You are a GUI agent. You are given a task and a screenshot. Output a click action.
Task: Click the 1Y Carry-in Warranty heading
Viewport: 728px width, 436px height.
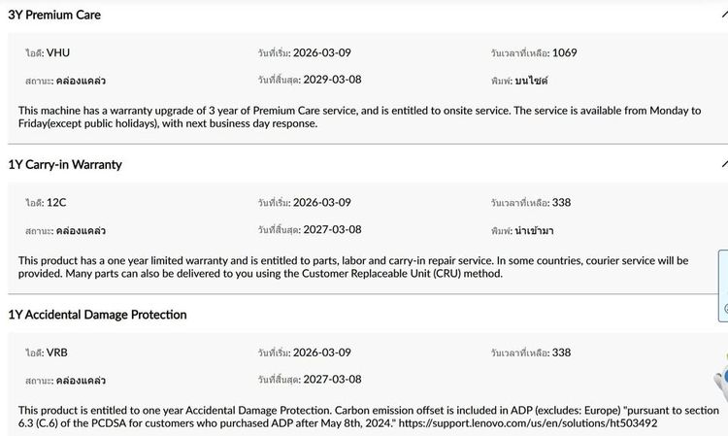(x=65, y=164)
